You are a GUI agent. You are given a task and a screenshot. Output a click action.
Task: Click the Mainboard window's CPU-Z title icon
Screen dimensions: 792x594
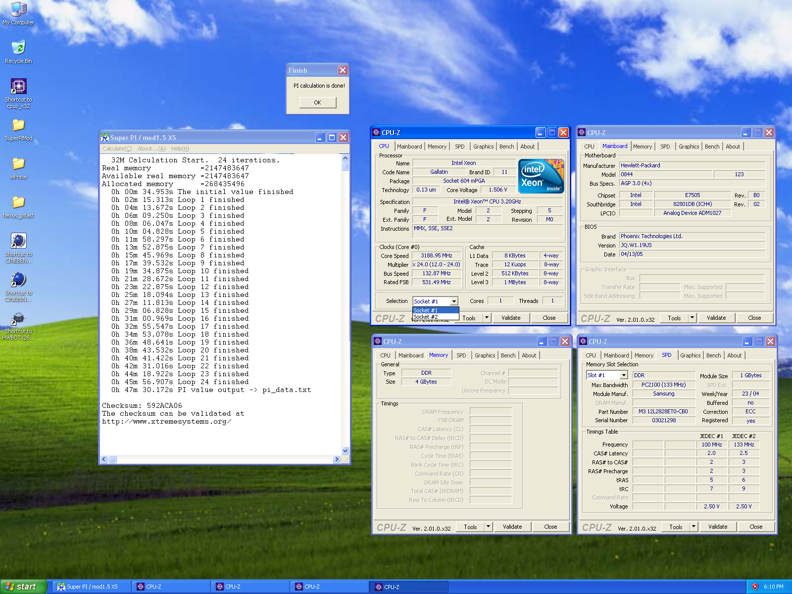tap(582, 133)
